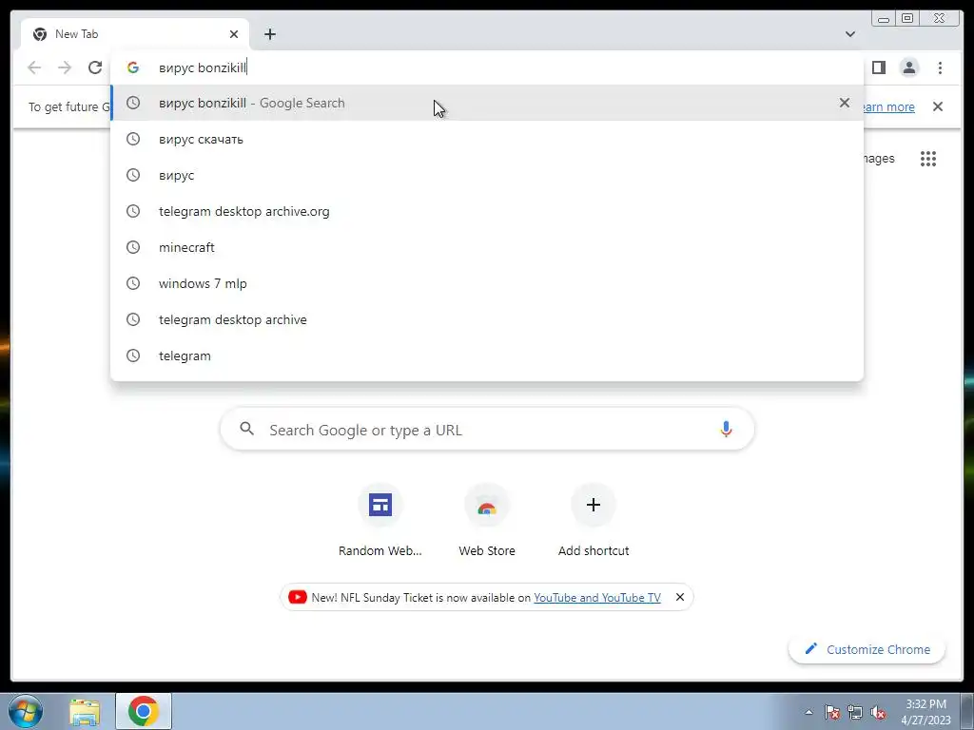Dismiss the NFL Sunday Ticket promo
Image resolution: width=974 pixels, height=730 pixels.
pyautogui.click(x=679, y=597)
